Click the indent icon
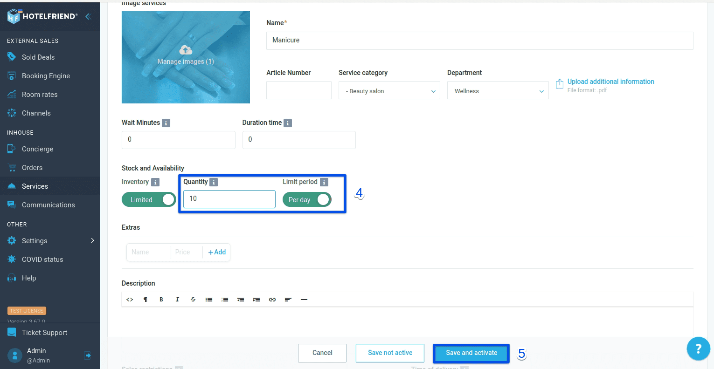Viewport: 714px width, 369px height. [256, 300]
